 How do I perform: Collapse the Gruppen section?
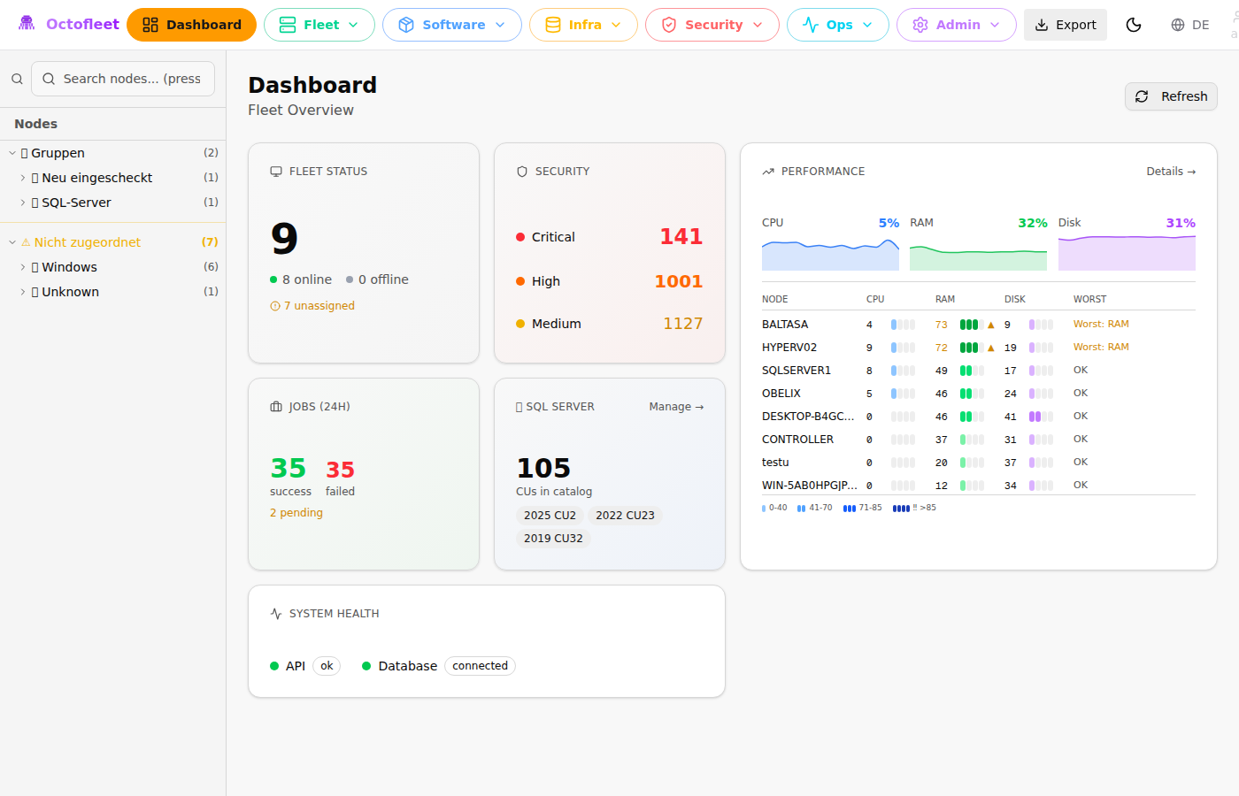pos(12,152)
